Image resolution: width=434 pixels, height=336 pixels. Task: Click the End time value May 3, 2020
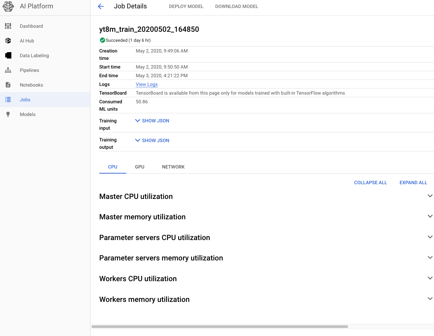click(x=162, y=76)
